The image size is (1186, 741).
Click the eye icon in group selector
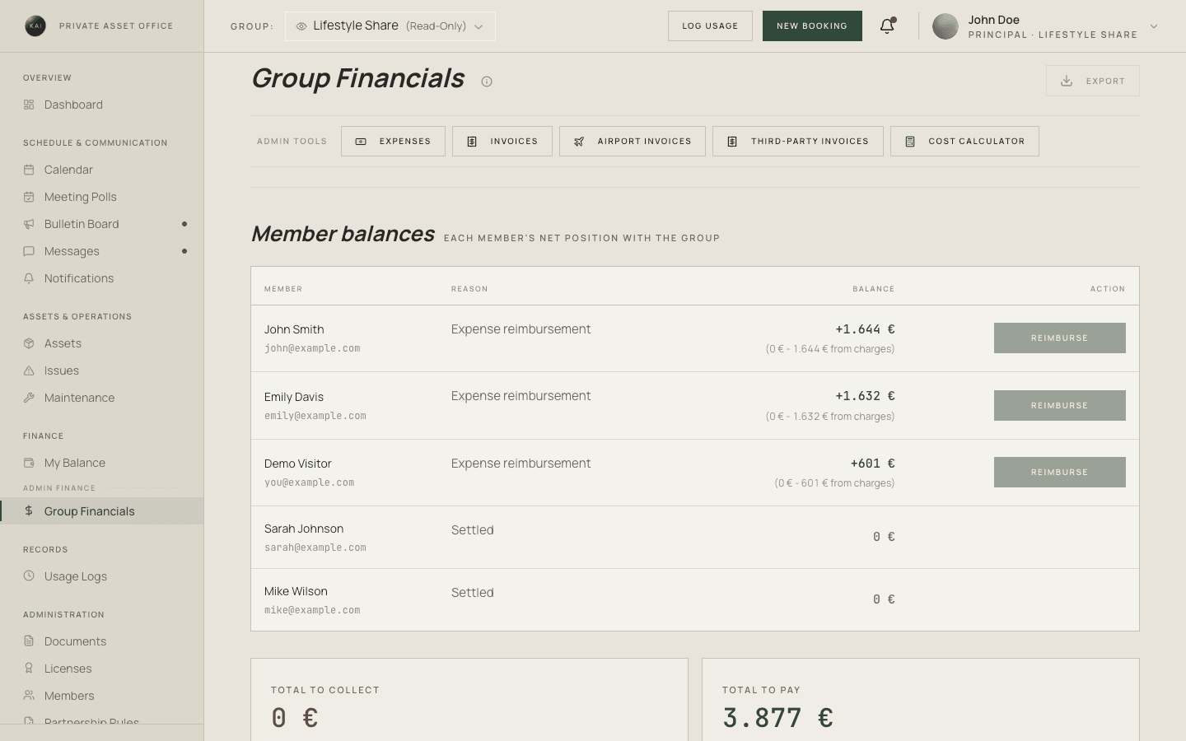pyautogui.click(x=301, y=26)
